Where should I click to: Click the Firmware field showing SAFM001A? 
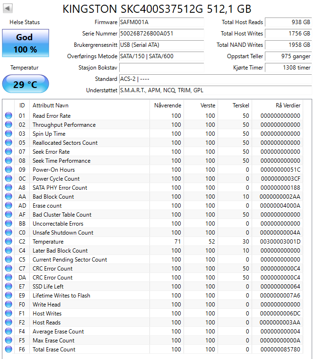pyautogui.click(x=162, y=22)
